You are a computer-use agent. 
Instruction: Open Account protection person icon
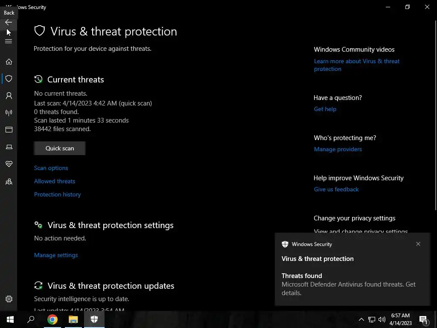9,96
